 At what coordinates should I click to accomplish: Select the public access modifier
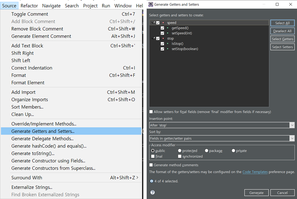tap(153, 151)
